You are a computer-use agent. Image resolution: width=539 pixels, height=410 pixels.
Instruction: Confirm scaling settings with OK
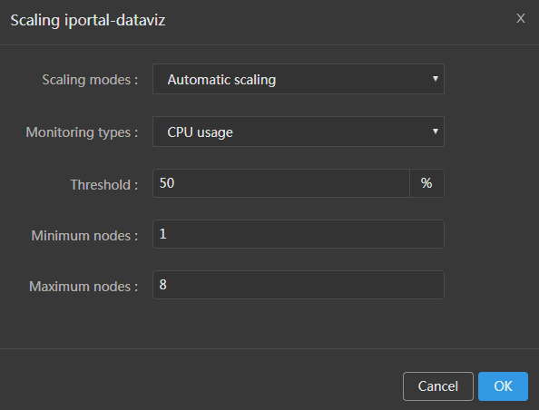point(503,386)
